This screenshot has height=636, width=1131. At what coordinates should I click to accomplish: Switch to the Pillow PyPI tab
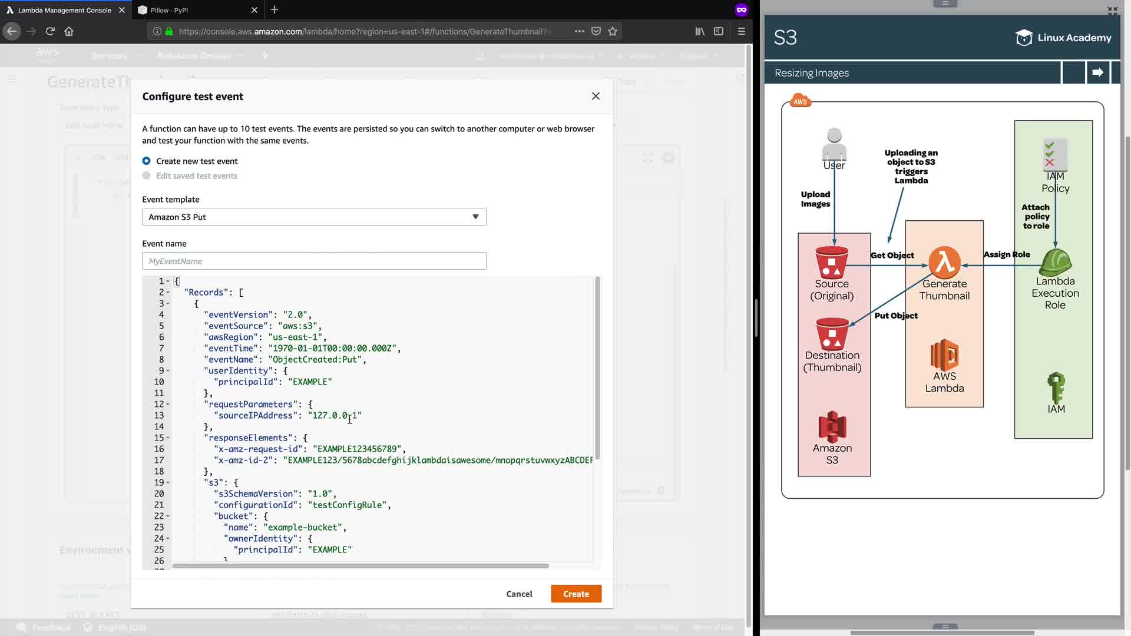pos(170,10)
